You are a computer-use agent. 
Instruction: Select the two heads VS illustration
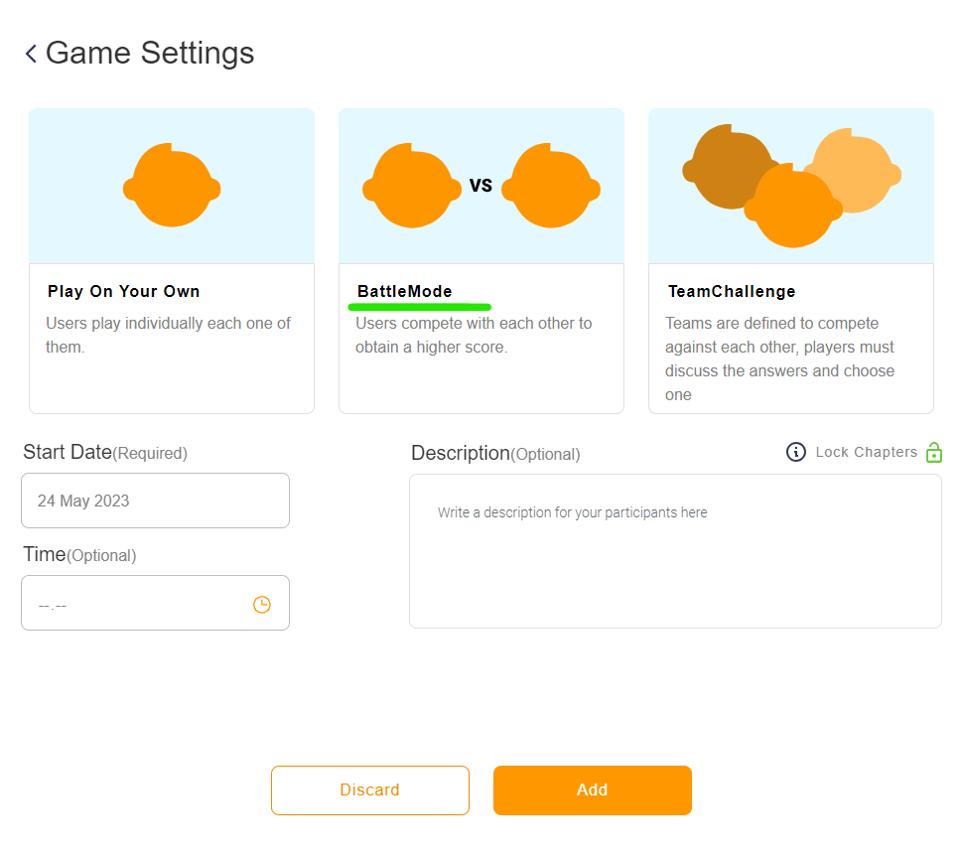pos(481,186)
